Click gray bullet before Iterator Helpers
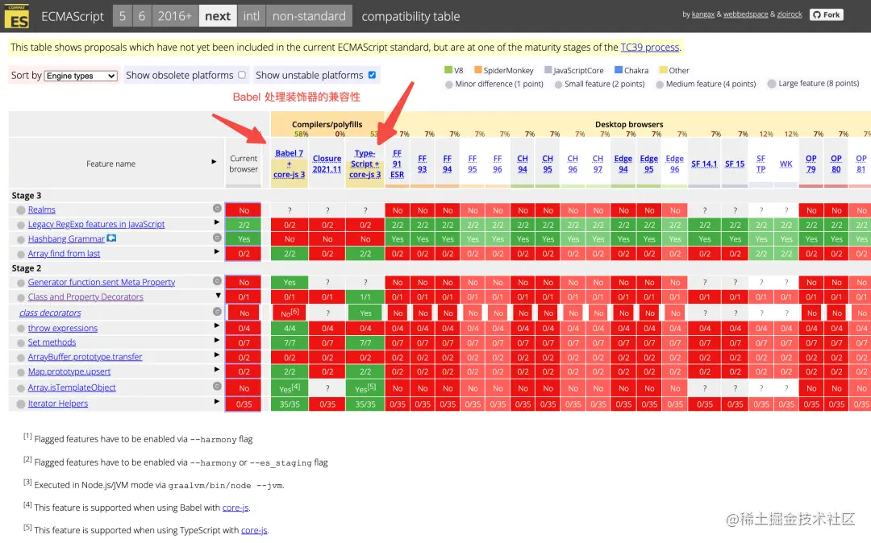 pyautogui.click(x=20, y=404)
